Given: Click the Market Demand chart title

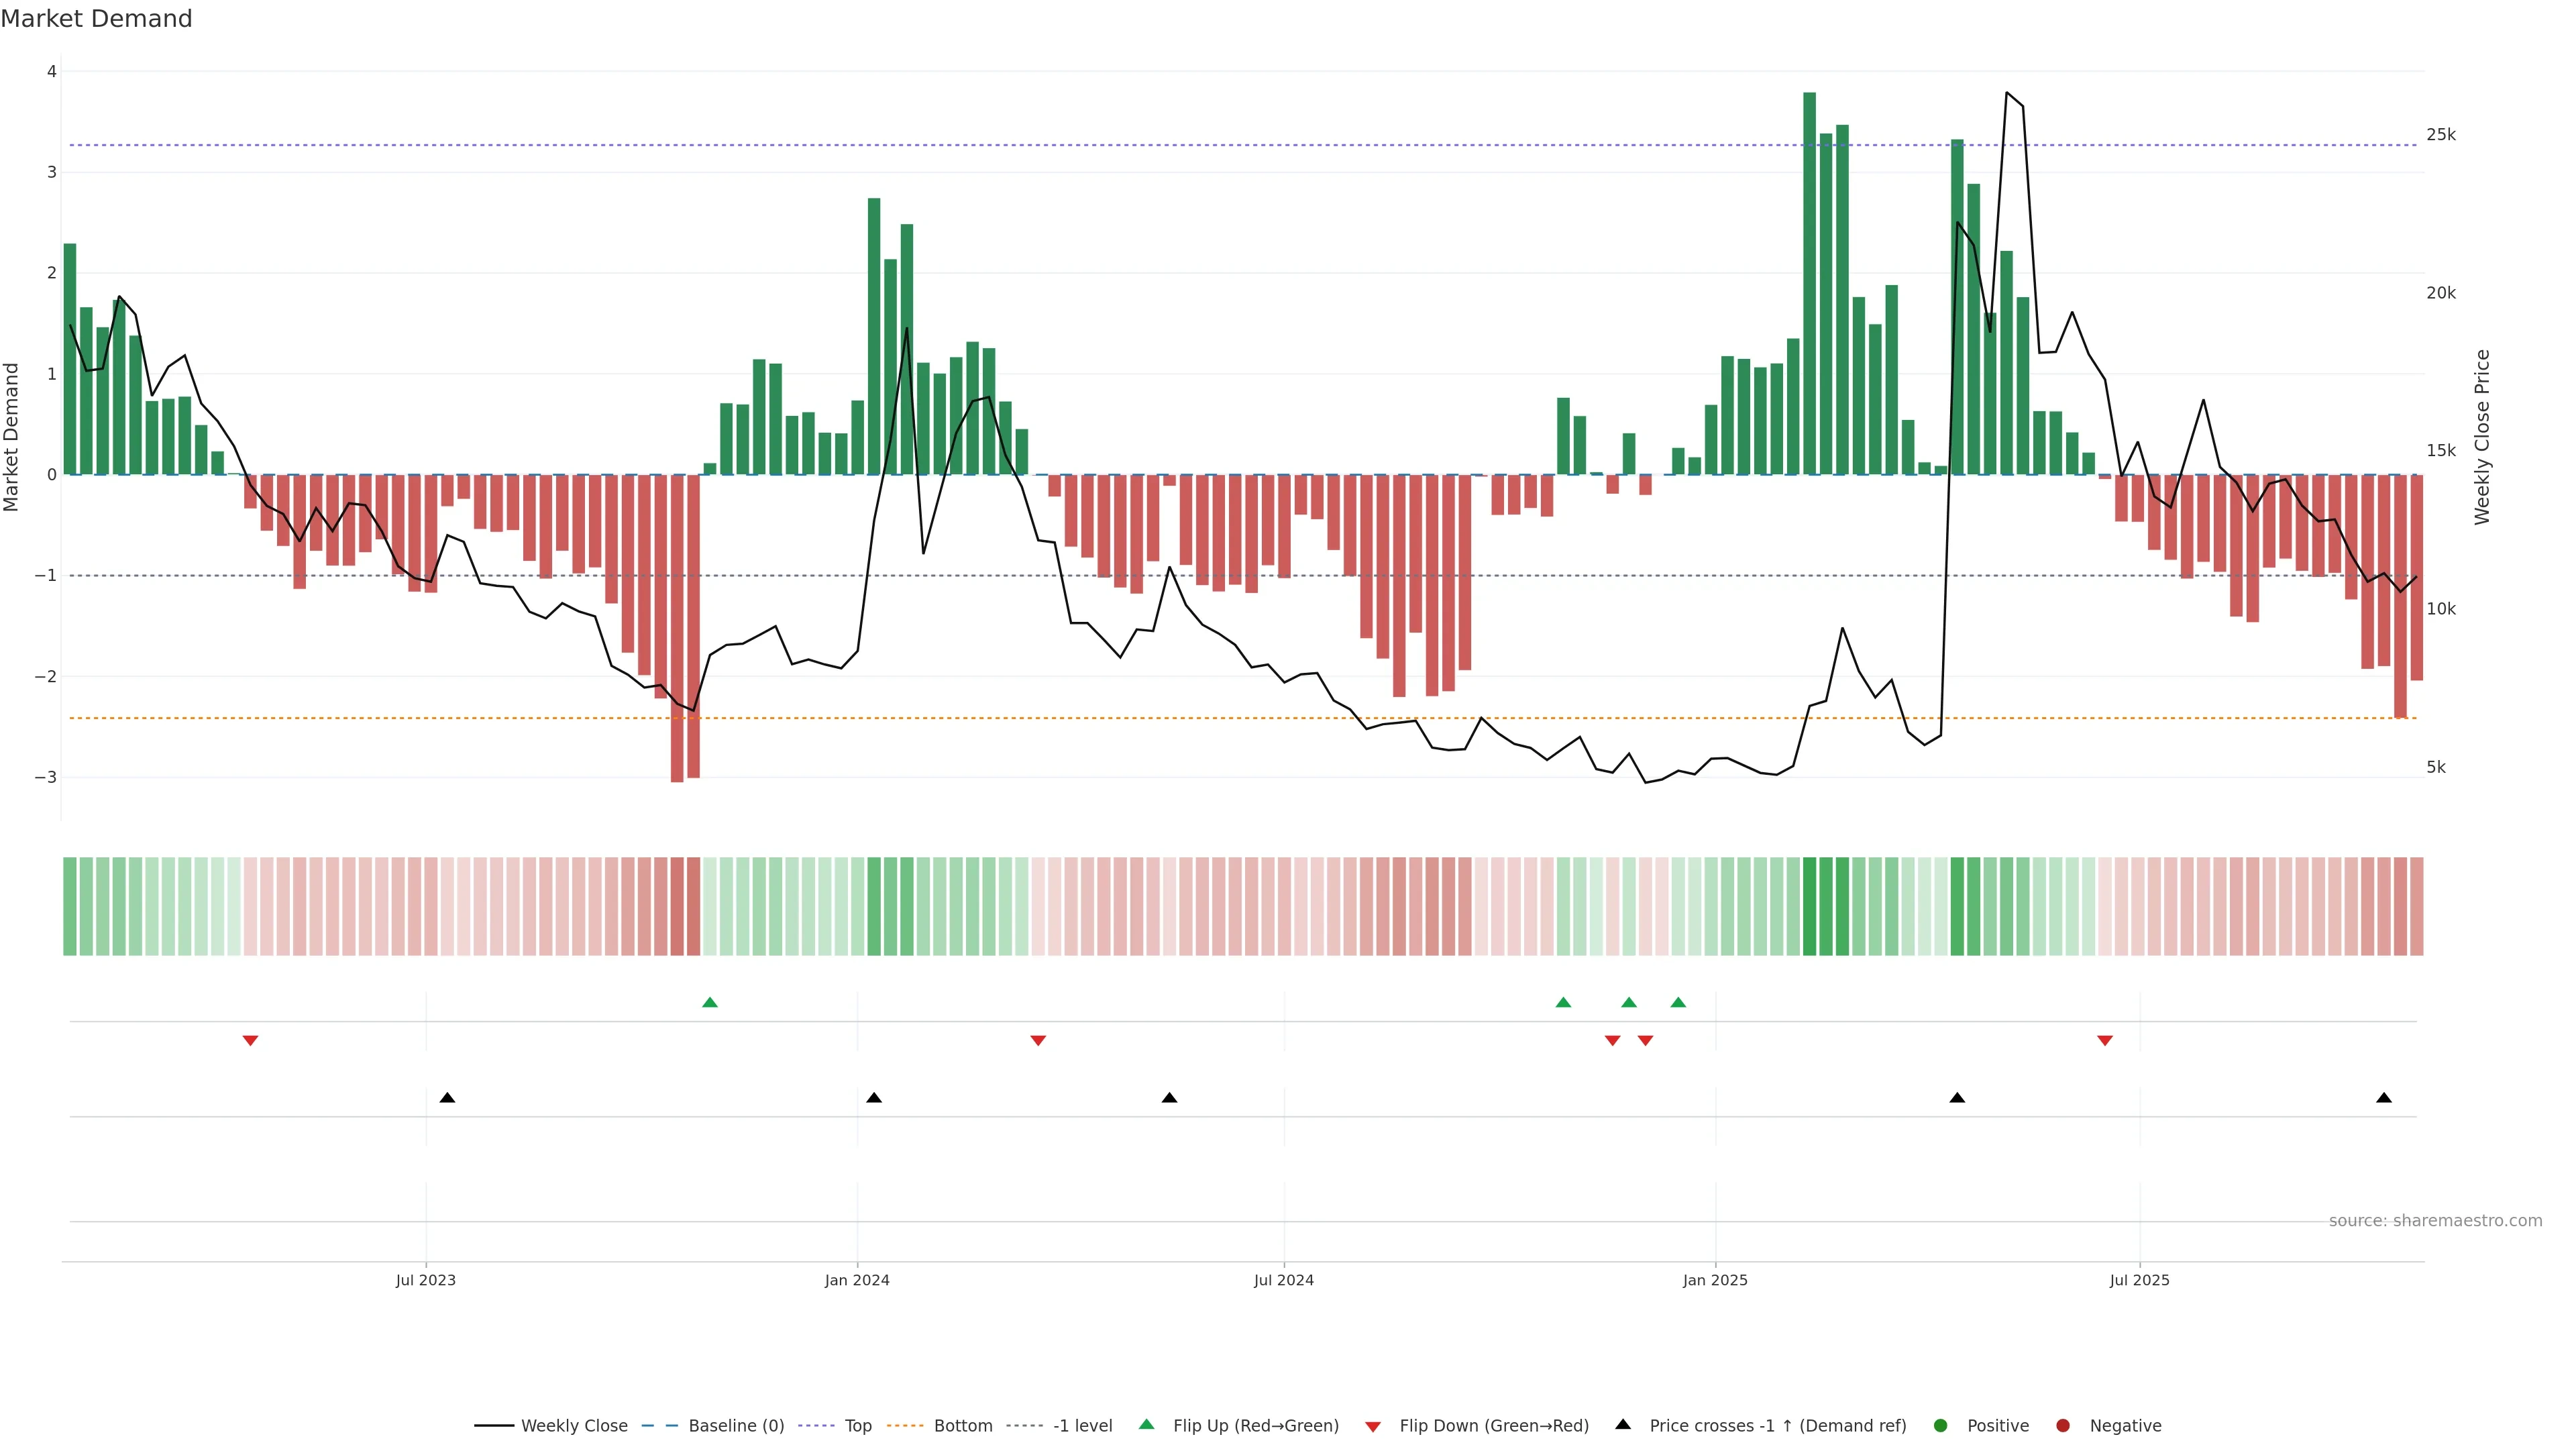Looking at the screenshot, I should click(96, 19).
